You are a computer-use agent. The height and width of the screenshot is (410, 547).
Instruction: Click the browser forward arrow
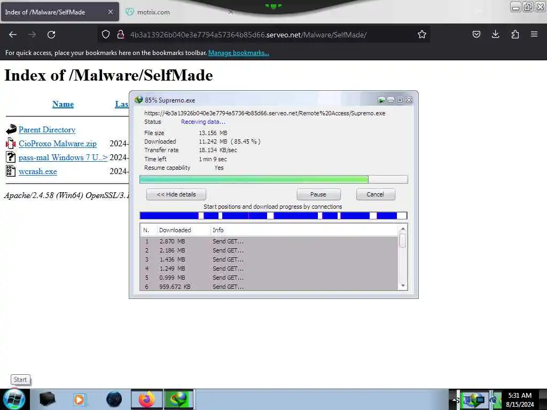(x=32, y=35)
